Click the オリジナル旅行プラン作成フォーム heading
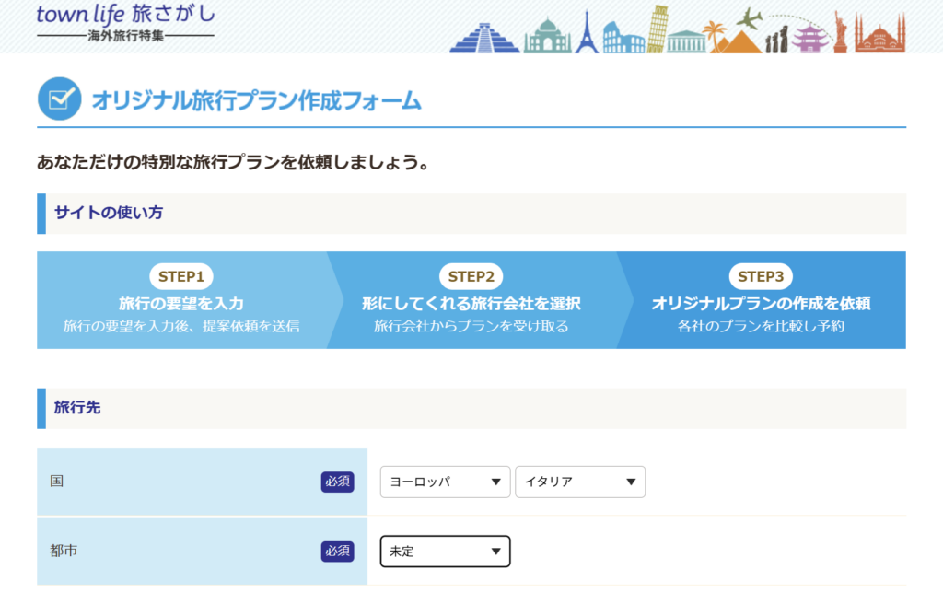This screenshot has width=943, height=616. pyautogui.click(x=256, y=100)
